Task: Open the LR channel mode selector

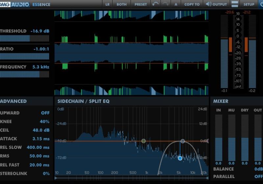Action: [x=108, y=4]
